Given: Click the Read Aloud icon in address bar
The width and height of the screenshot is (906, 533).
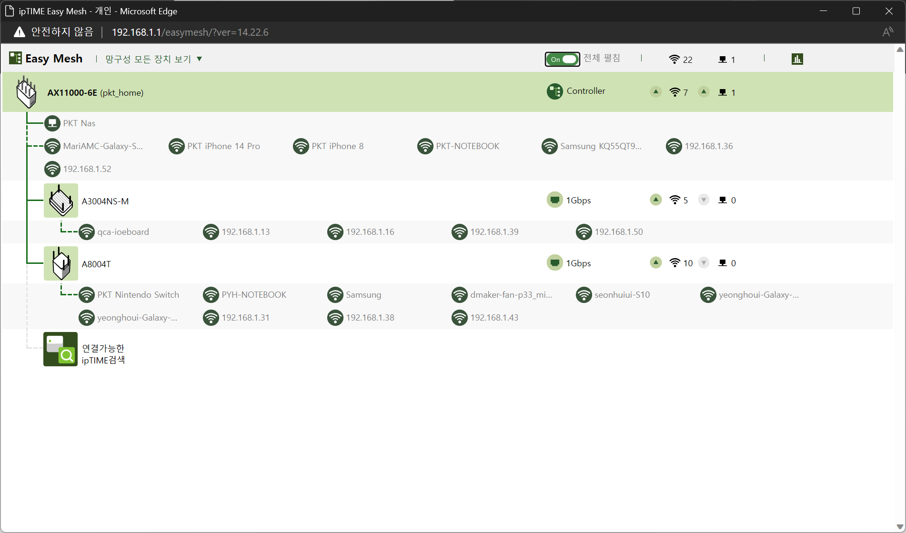Looking at the screenshot, I should (x=887, y=32).
